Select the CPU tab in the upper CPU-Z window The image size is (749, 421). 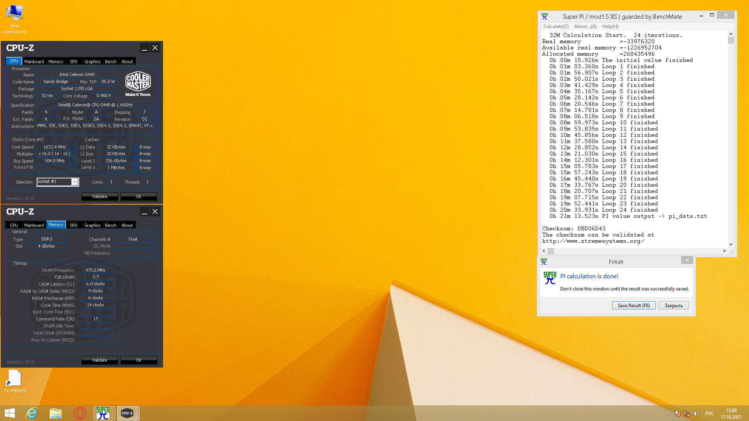point(14,61)
